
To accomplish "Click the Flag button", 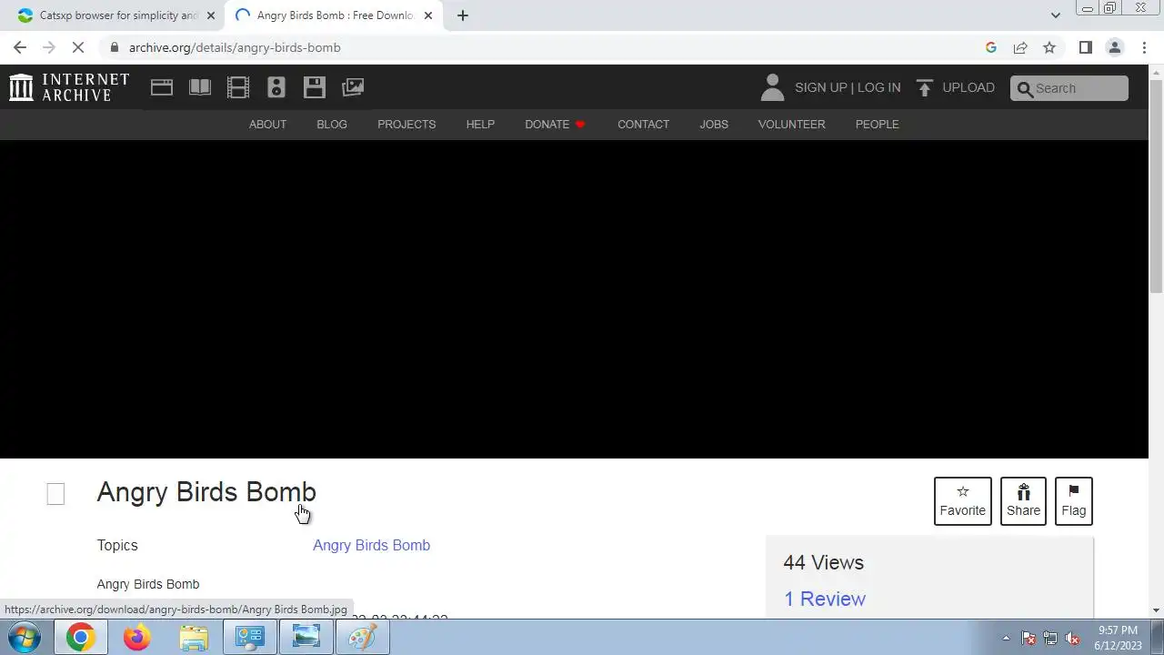I will click(1073, 501).
